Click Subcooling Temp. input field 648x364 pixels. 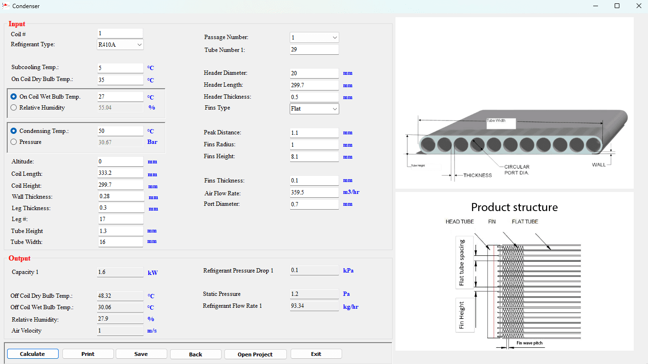120,68
